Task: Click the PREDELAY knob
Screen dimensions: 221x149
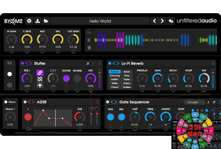Action: [143, 78]
